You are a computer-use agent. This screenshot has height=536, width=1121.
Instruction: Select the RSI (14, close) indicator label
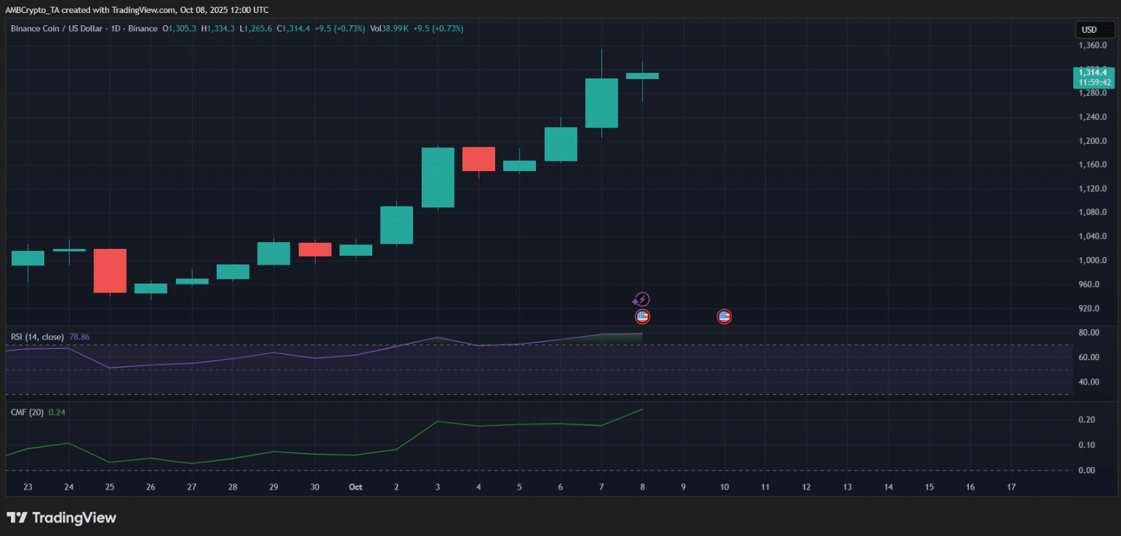point(38,337)
